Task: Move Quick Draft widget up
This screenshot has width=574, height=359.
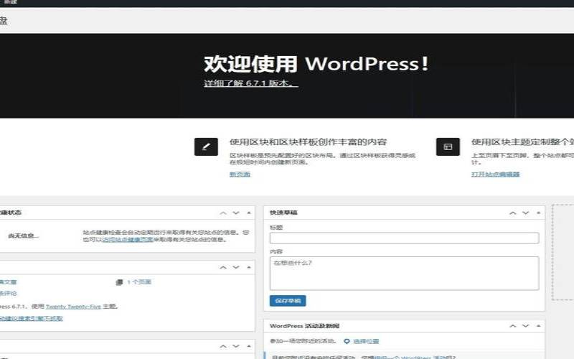Action: pyautogui.click(x=512, y=213)
